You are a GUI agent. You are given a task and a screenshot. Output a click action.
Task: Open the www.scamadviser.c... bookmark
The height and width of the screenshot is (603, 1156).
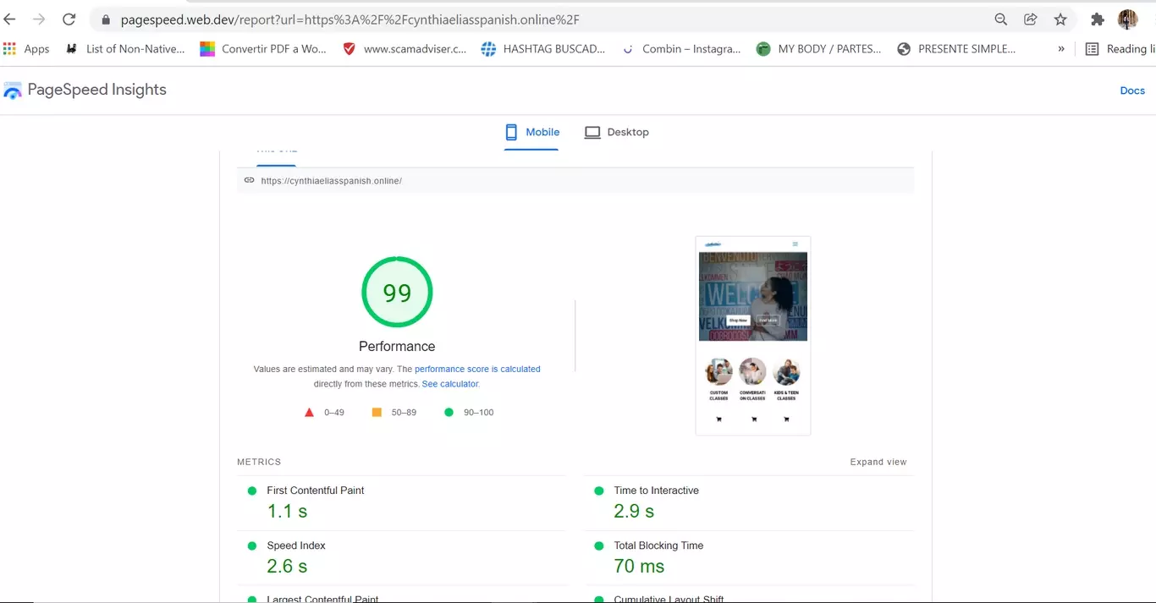tap(405, 49)
